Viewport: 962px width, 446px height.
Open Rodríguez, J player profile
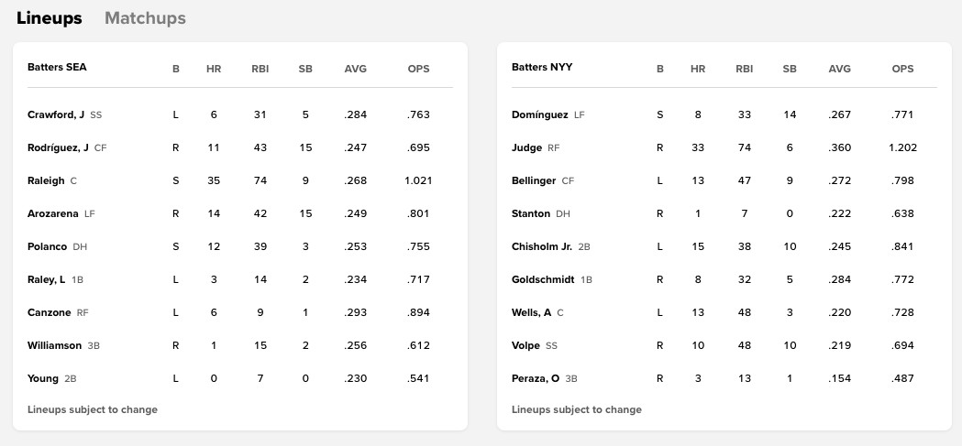click(x=58, y=147)
